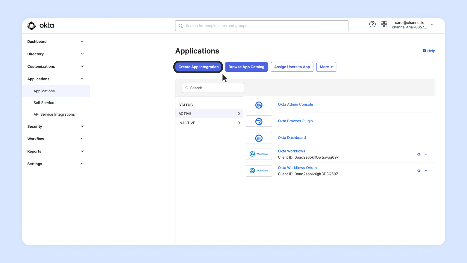Open dropdown arrow for Okta Workflows OAuth

(x=426, y=171)
